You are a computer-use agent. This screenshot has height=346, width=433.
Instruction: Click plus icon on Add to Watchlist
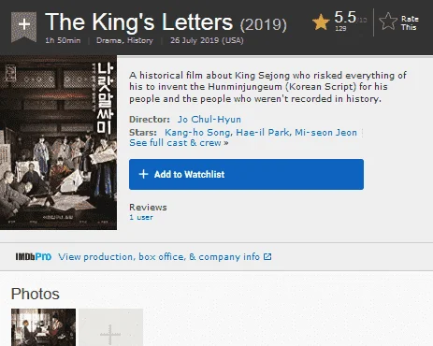point(143,174)
